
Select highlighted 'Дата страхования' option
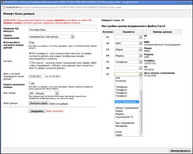pos(127,102)
